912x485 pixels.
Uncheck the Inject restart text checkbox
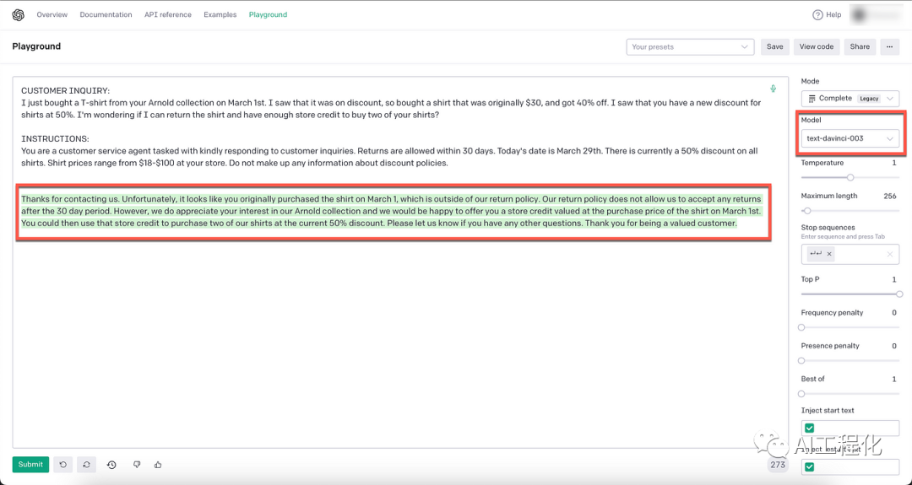click(x=809, y=467)
